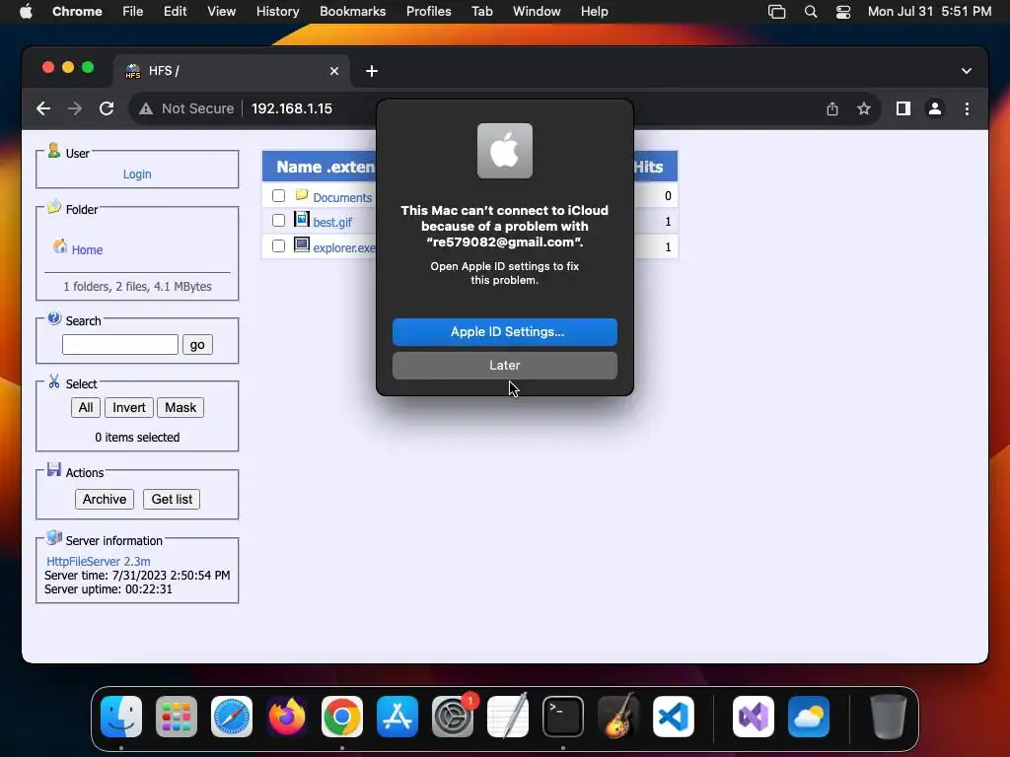Open the Edit menu
This screenshot has height=757, width=1010.
click(x=175, y=11)
